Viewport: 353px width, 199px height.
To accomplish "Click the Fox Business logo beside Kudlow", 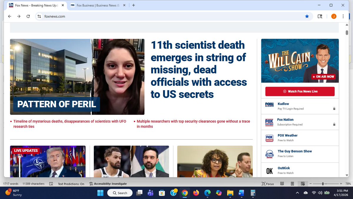I will (269, 105).
